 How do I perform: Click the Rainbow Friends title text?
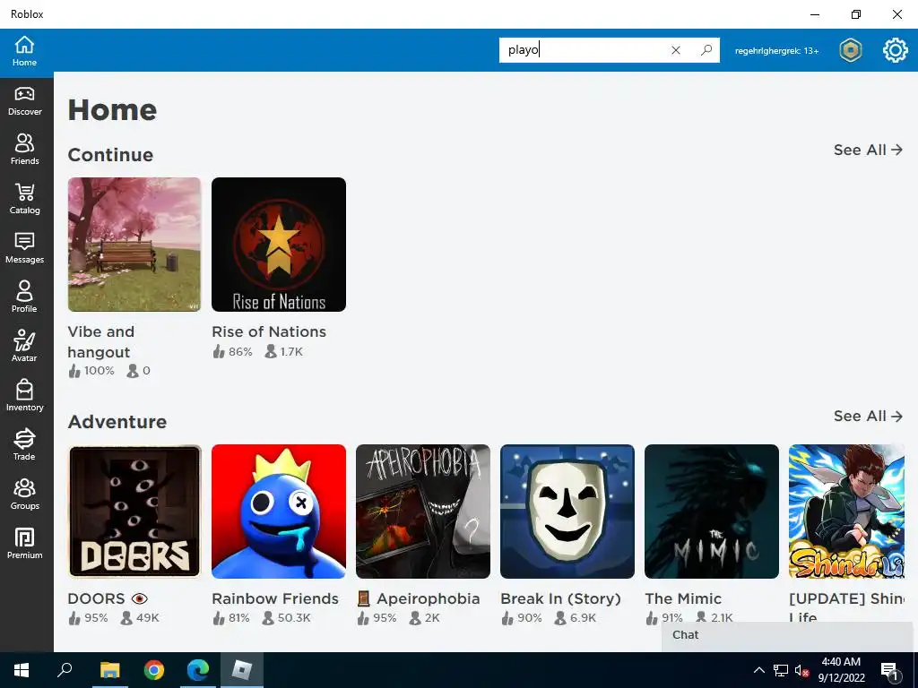tap(275, 598)
